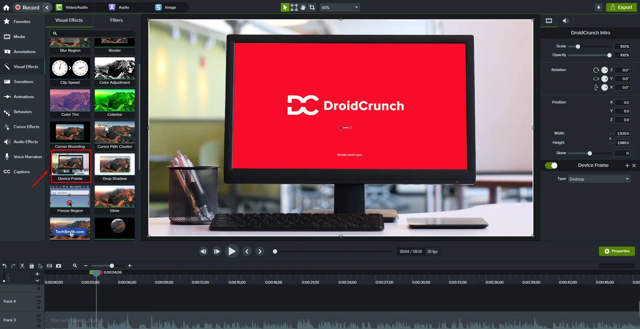Open Audio Effects panel

point(22,142)
